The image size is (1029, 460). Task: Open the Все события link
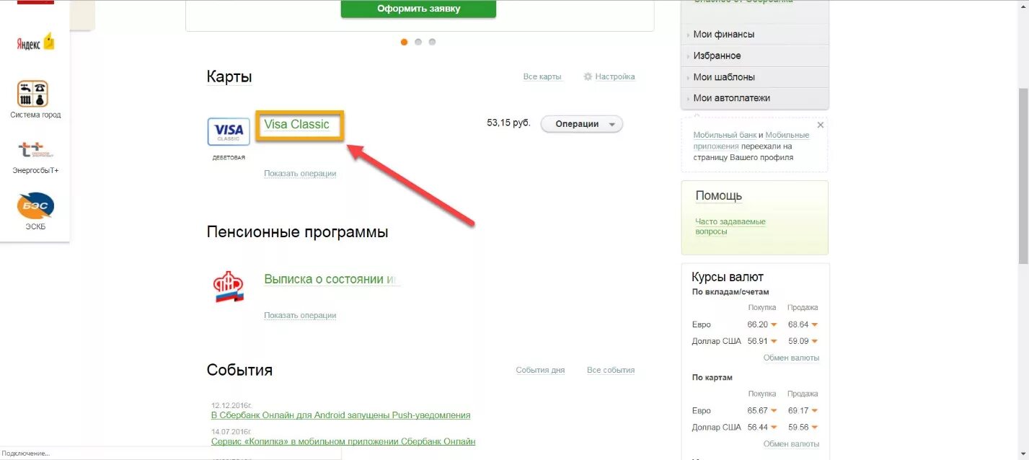[x=611, y=370]
